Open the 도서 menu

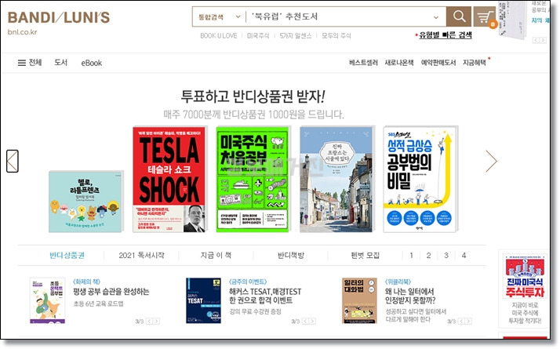pyautogui.click(x=60, y=63)
